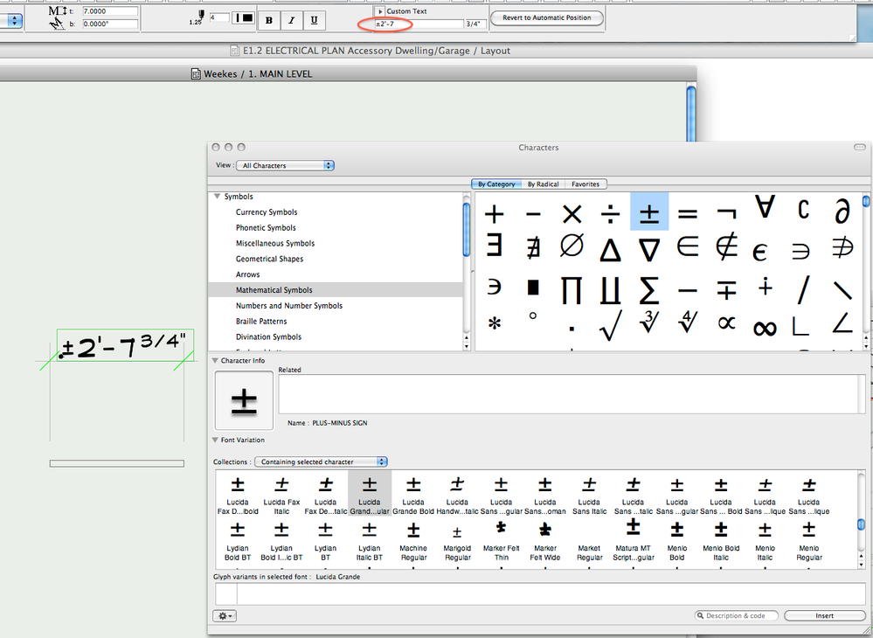Toggle italic text formatting
Viewport: 873px width, 638px height.
[291, 19]
